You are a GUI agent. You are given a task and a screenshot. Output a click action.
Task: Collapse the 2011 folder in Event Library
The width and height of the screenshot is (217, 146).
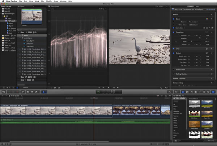[3, 16]
